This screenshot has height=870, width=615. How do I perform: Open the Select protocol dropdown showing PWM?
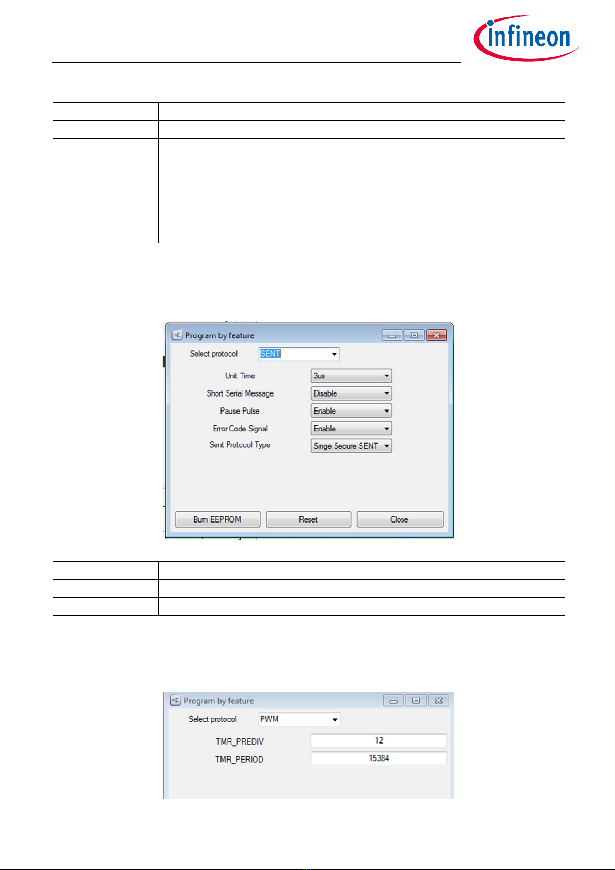click(299, 719)
